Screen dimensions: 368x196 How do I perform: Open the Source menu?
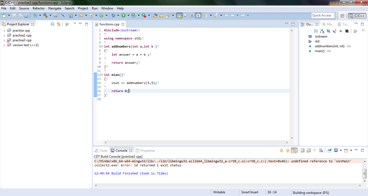point(24,8)
